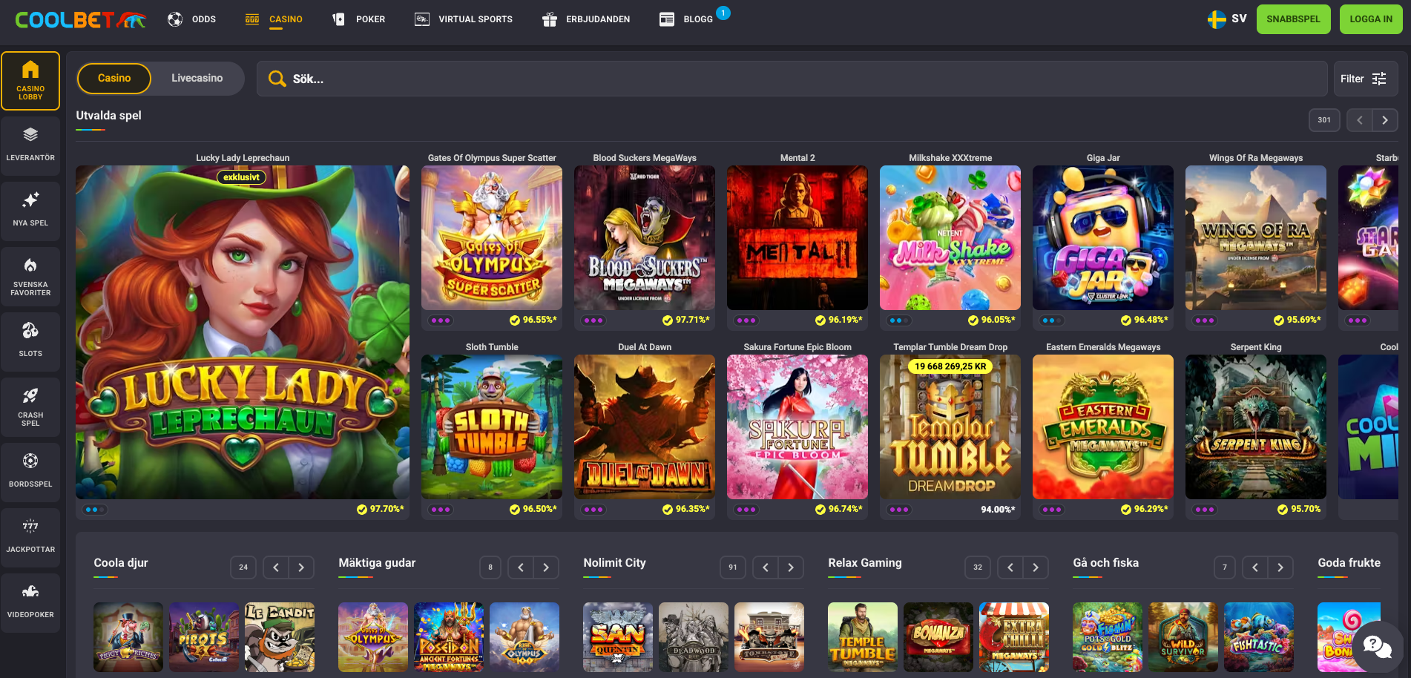Switch to the Casino tab pill
This screenshot has height=678, width=1411.
coord(114,79)
